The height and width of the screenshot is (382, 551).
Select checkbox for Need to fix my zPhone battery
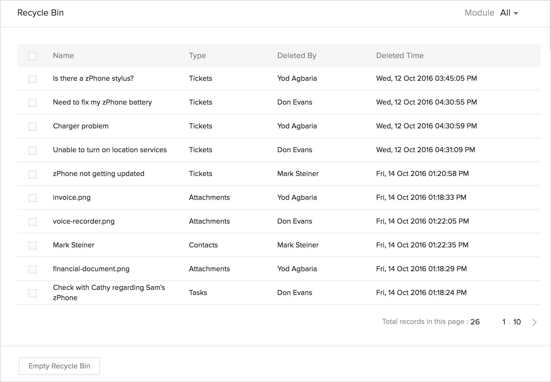point(33,103)
